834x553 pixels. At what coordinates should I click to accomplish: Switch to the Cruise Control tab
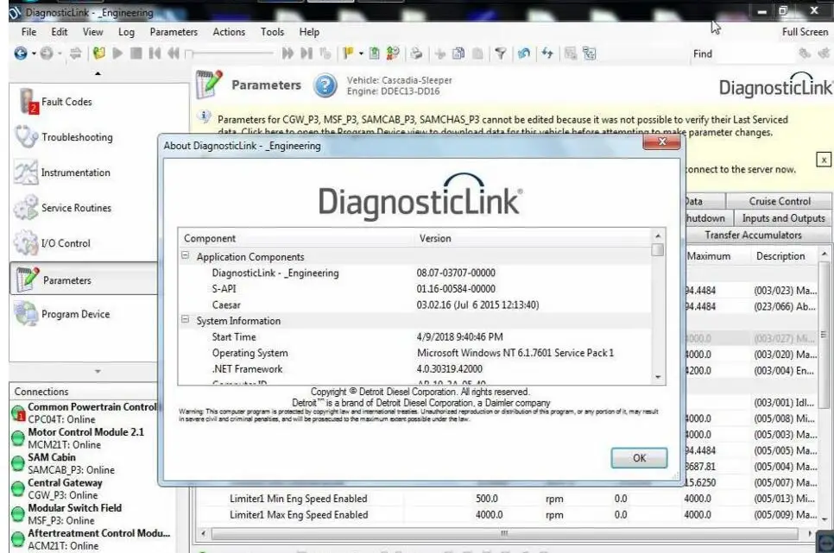780,201
